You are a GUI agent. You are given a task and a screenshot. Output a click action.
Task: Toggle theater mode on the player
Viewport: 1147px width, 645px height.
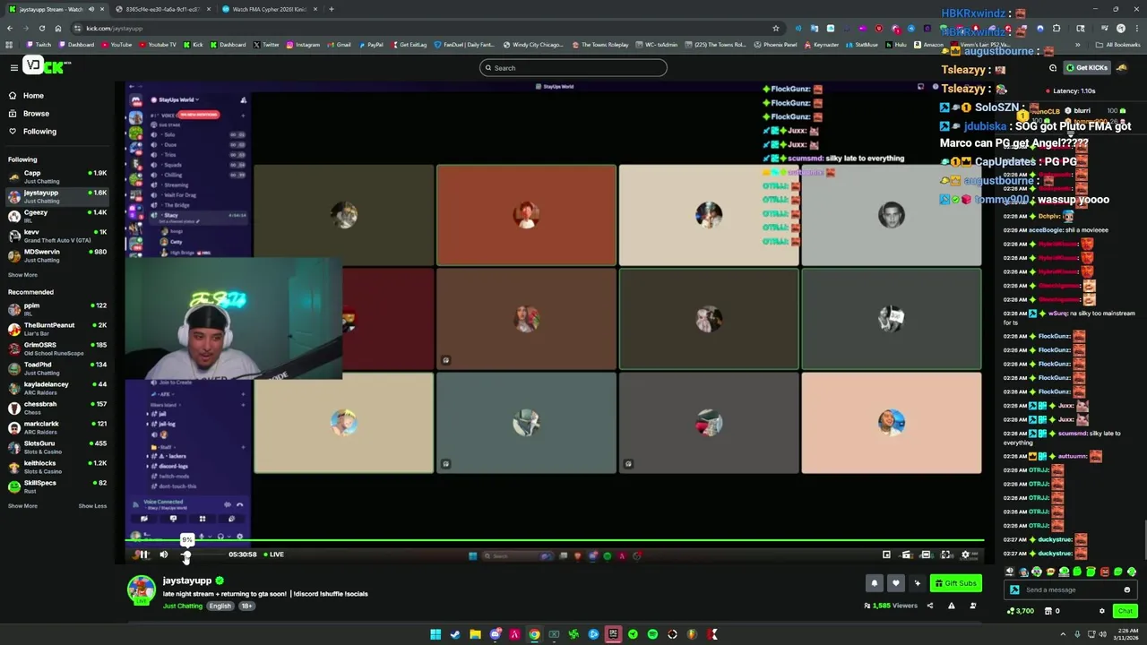tap(926, 555)
